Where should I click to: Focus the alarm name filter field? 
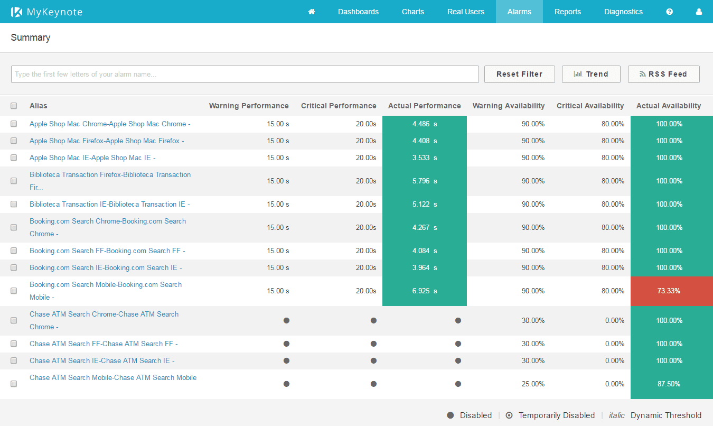pos(245,74)
